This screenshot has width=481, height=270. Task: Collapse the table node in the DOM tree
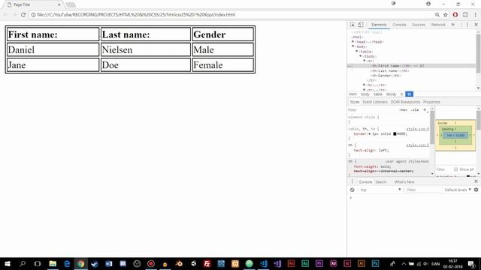(356, 52)
